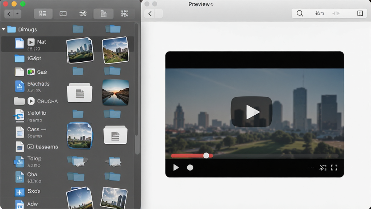Select the gallery grid view icon
The height and width of the screenshot is (209, 371).
coord(125,13)
